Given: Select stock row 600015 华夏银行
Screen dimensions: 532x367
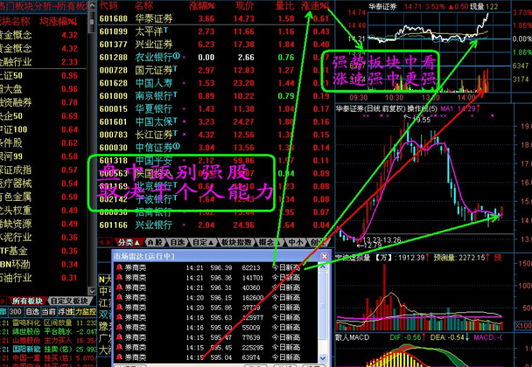Looking at the screenshot, I should [214, 108].
